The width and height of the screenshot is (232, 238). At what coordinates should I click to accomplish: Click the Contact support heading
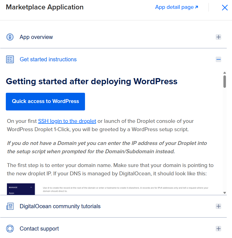(39, 229)
